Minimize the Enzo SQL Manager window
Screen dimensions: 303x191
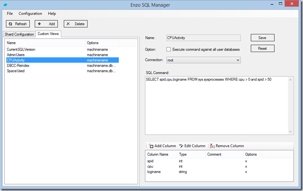[x=272, y=4]
